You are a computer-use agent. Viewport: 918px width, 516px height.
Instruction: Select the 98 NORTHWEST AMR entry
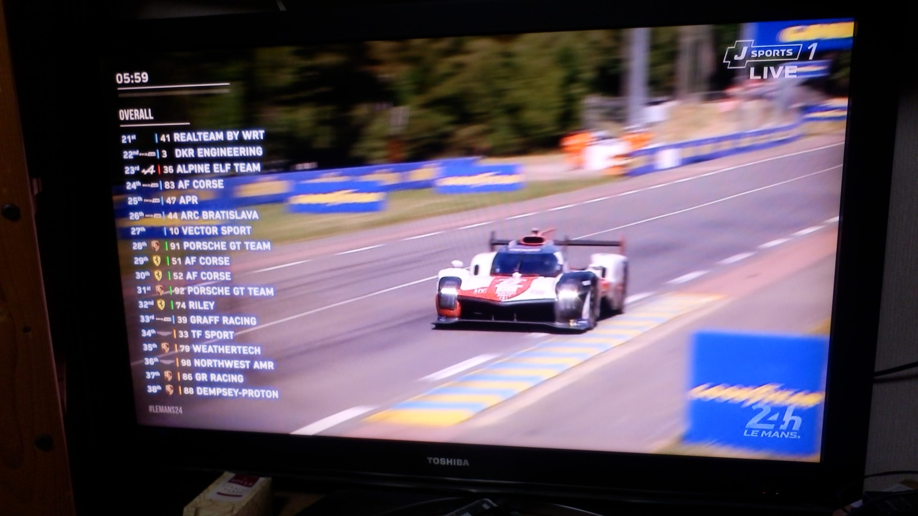click(x=227, y=364)
